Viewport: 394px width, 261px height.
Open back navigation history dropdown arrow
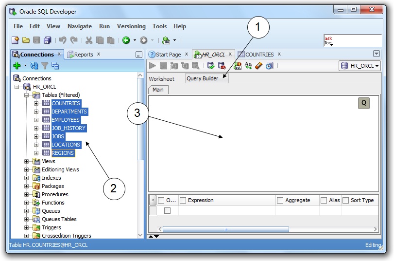coord(135,40)
